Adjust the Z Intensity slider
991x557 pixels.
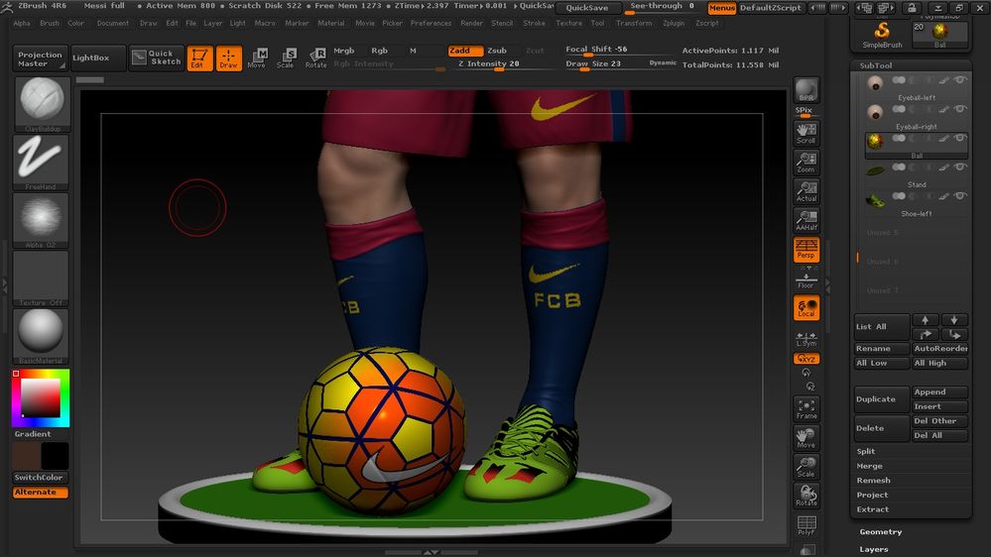499,64
